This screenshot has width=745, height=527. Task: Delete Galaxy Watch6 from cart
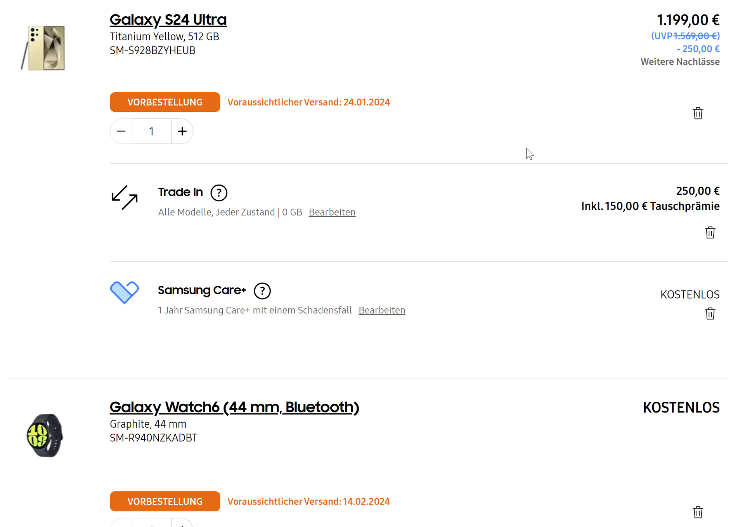point(698,512)
